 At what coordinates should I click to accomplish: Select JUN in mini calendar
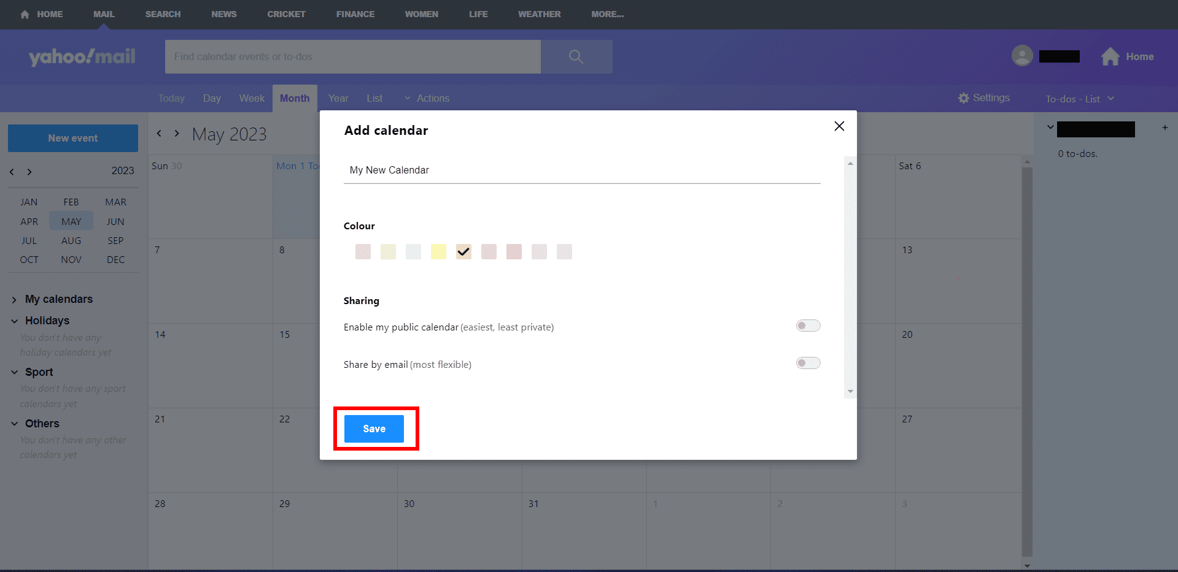(115, 221)
